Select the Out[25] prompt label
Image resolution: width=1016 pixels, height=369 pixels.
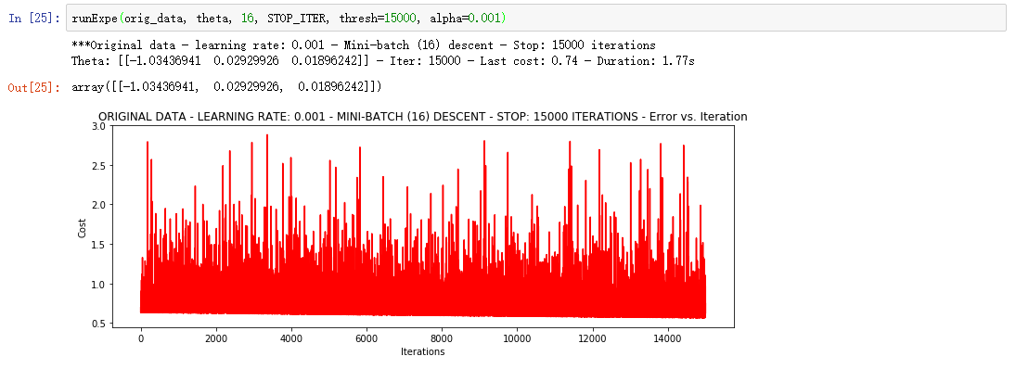33,87
